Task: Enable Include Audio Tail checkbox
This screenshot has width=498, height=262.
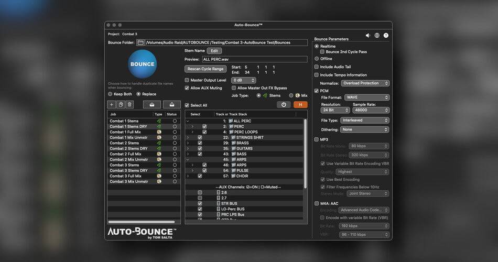Action: point(316,67)
